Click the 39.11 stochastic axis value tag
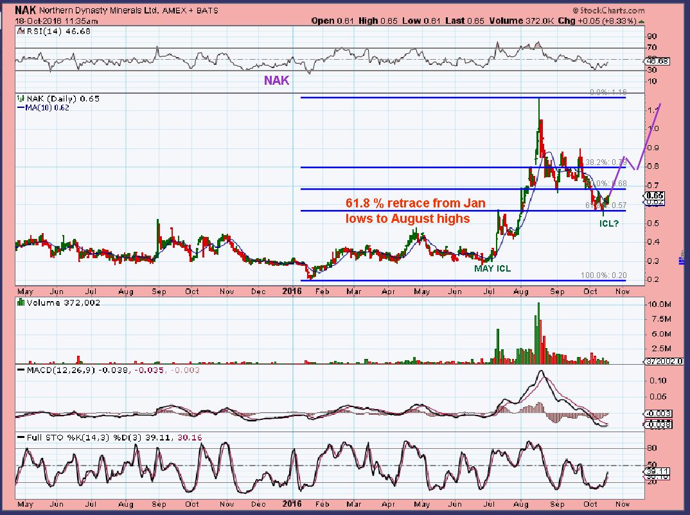690x515 pixels. [x=656, y=471]
